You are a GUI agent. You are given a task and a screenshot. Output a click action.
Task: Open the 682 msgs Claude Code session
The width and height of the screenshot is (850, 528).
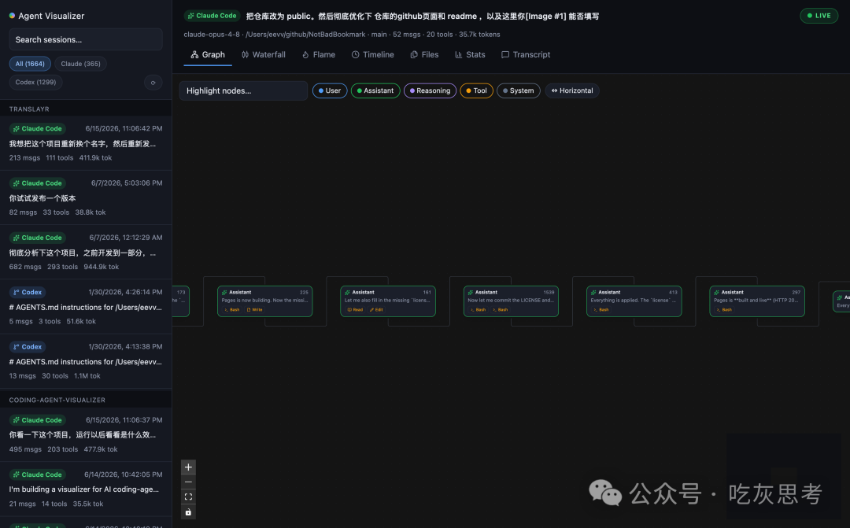[86, 252]
